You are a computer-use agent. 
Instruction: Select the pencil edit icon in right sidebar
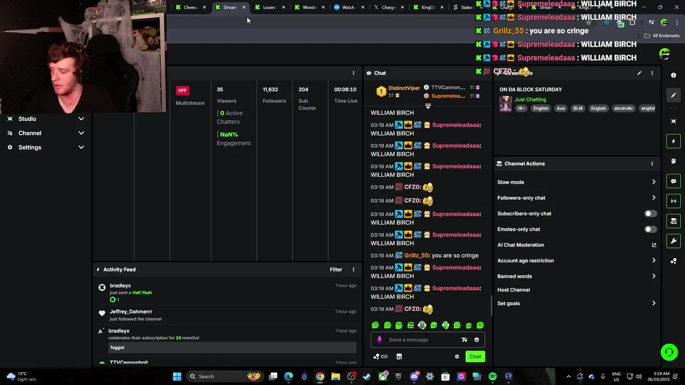click(x=673, y=95)
